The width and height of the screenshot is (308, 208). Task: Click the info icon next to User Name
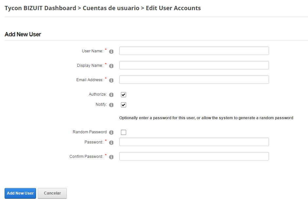tap(111, 51)
